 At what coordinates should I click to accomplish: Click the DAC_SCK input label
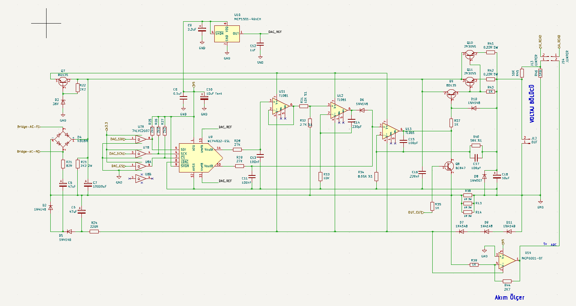point(118,153)
